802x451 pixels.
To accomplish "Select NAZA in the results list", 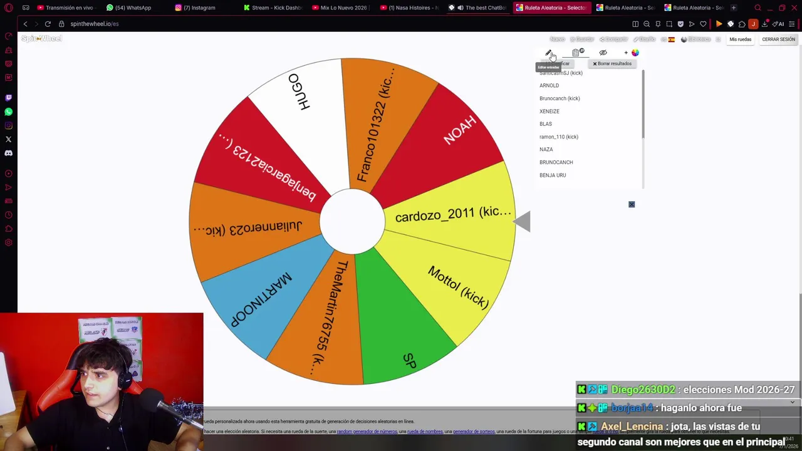I will [x=546, y=150].
